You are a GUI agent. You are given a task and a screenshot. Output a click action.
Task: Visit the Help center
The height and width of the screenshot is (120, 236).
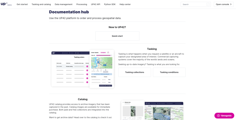[x=125, y=4]
